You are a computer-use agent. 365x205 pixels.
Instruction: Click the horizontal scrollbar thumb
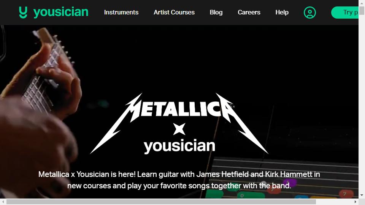coord(161,202)
